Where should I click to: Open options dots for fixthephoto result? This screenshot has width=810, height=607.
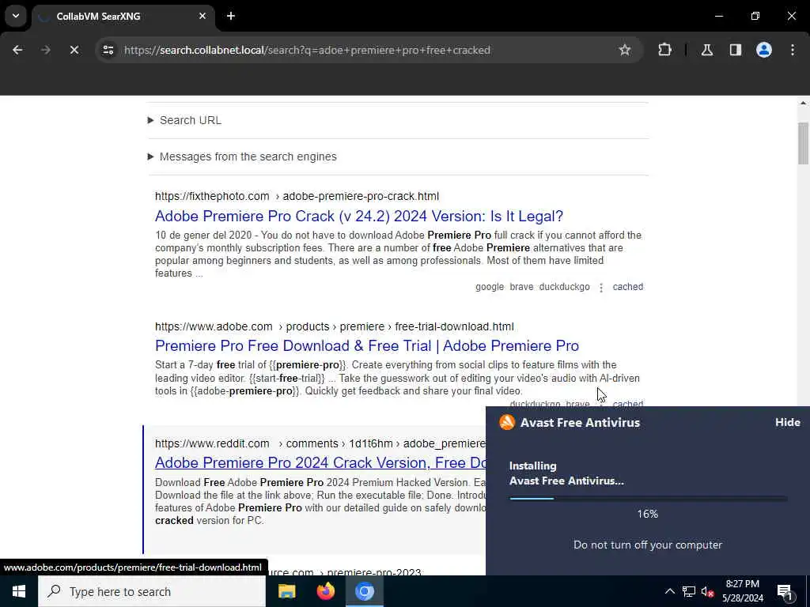coord(601,288)
